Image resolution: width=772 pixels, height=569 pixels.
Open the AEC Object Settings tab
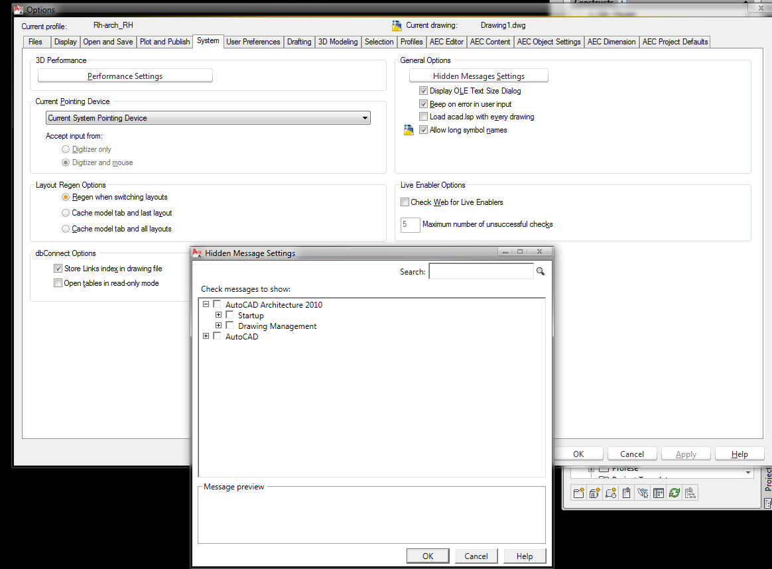coord(549,42)
